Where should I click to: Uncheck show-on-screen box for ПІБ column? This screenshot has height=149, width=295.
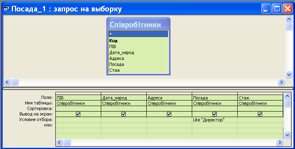tap(78, 114)
